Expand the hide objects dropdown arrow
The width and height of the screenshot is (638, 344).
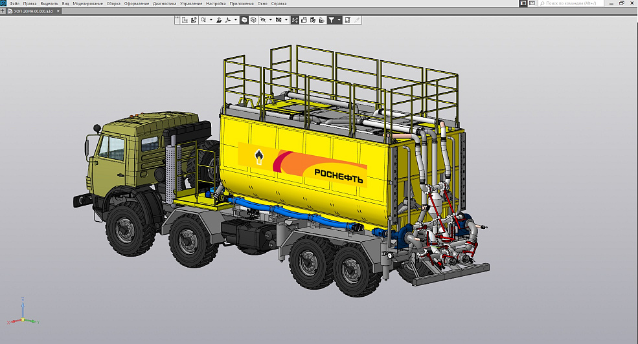pos(271,20)
